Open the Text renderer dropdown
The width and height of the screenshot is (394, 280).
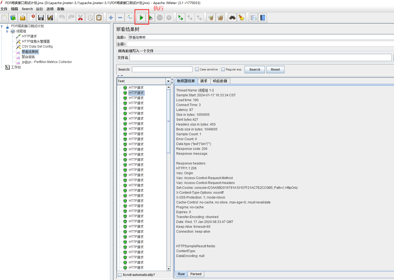(x=168, y=81)
